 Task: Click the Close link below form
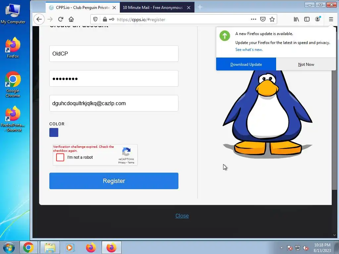click(x=182, y=216)
